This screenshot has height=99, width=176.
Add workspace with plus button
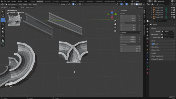tap(125, 1)
